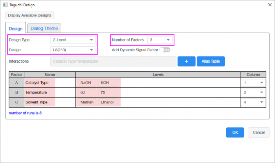Image resolution: width=275 pixels, height=163 pixels.
Task: Open the Number of Factors dropdown
Action: point(160,40)
